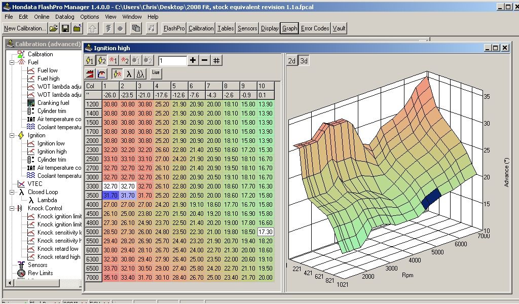Open the Edit menu
This screenshot has height=304, width=519.
pos(23,17)
